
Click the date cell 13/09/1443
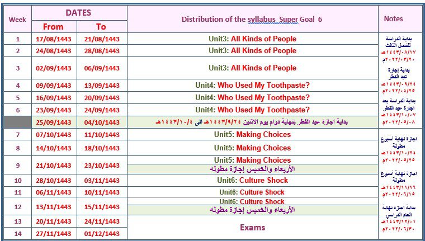click(102, 86)
